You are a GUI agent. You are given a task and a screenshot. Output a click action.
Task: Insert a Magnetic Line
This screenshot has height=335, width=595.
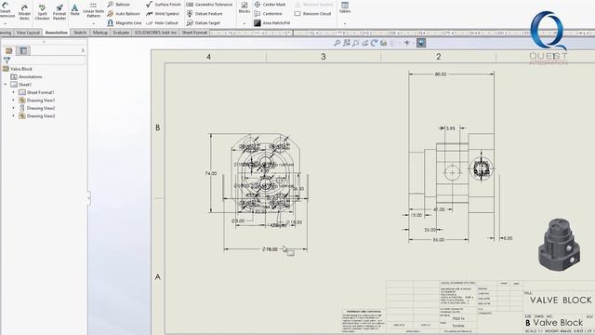pos(124,22)
